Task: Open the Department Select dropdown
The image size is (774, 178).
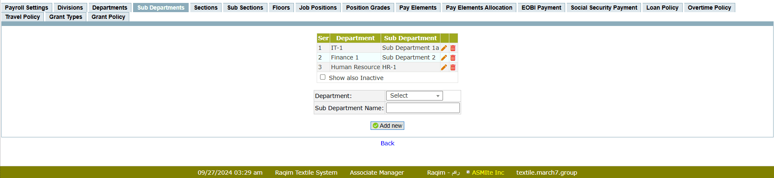Action: (x=414, y=96)
